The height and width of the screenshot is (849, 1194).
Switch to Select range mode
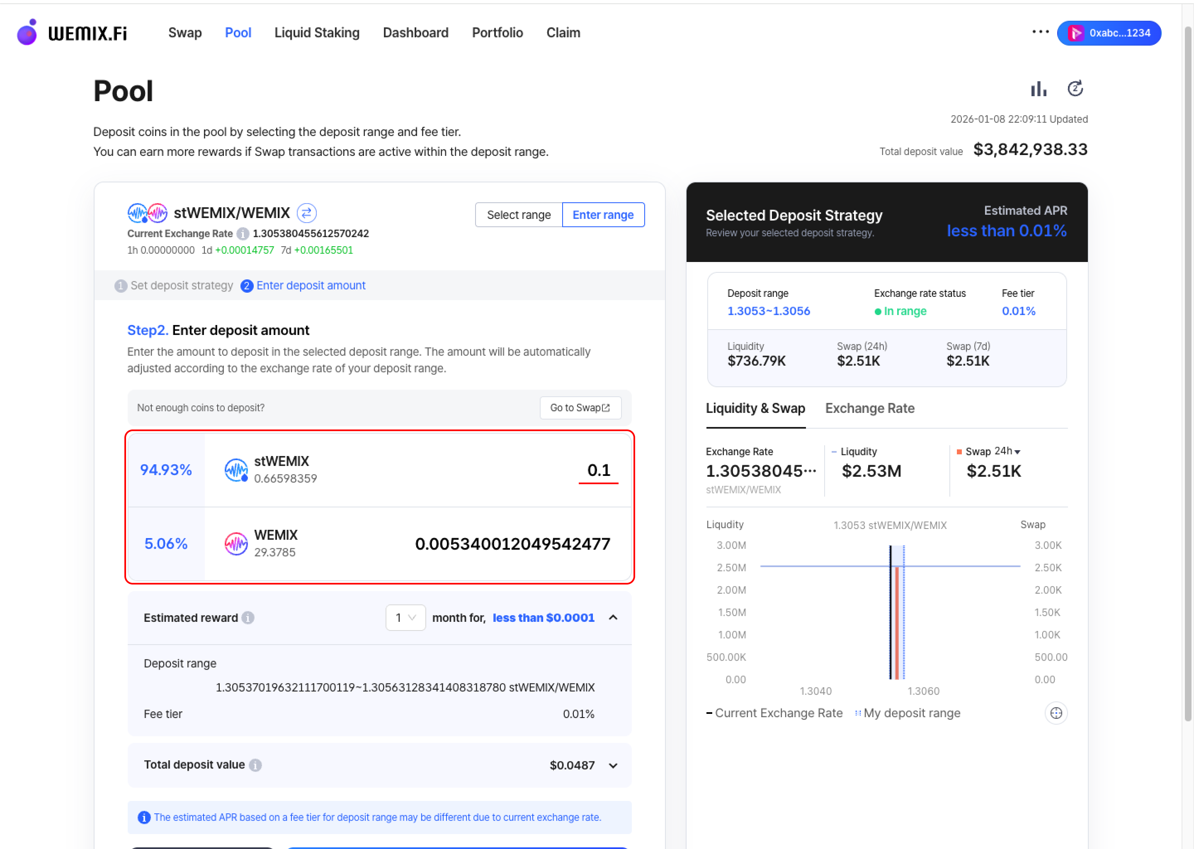pyautogui.click(x=518, y=215)
